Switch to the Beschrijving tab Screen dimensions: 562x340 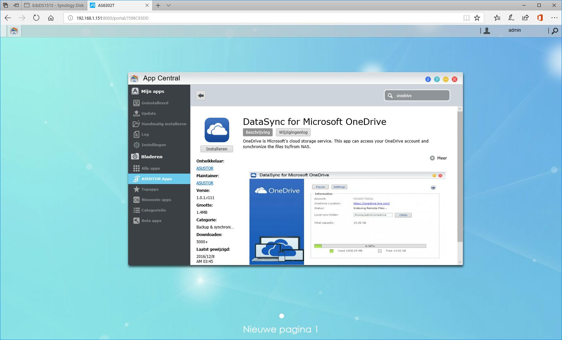click(258, 132)
